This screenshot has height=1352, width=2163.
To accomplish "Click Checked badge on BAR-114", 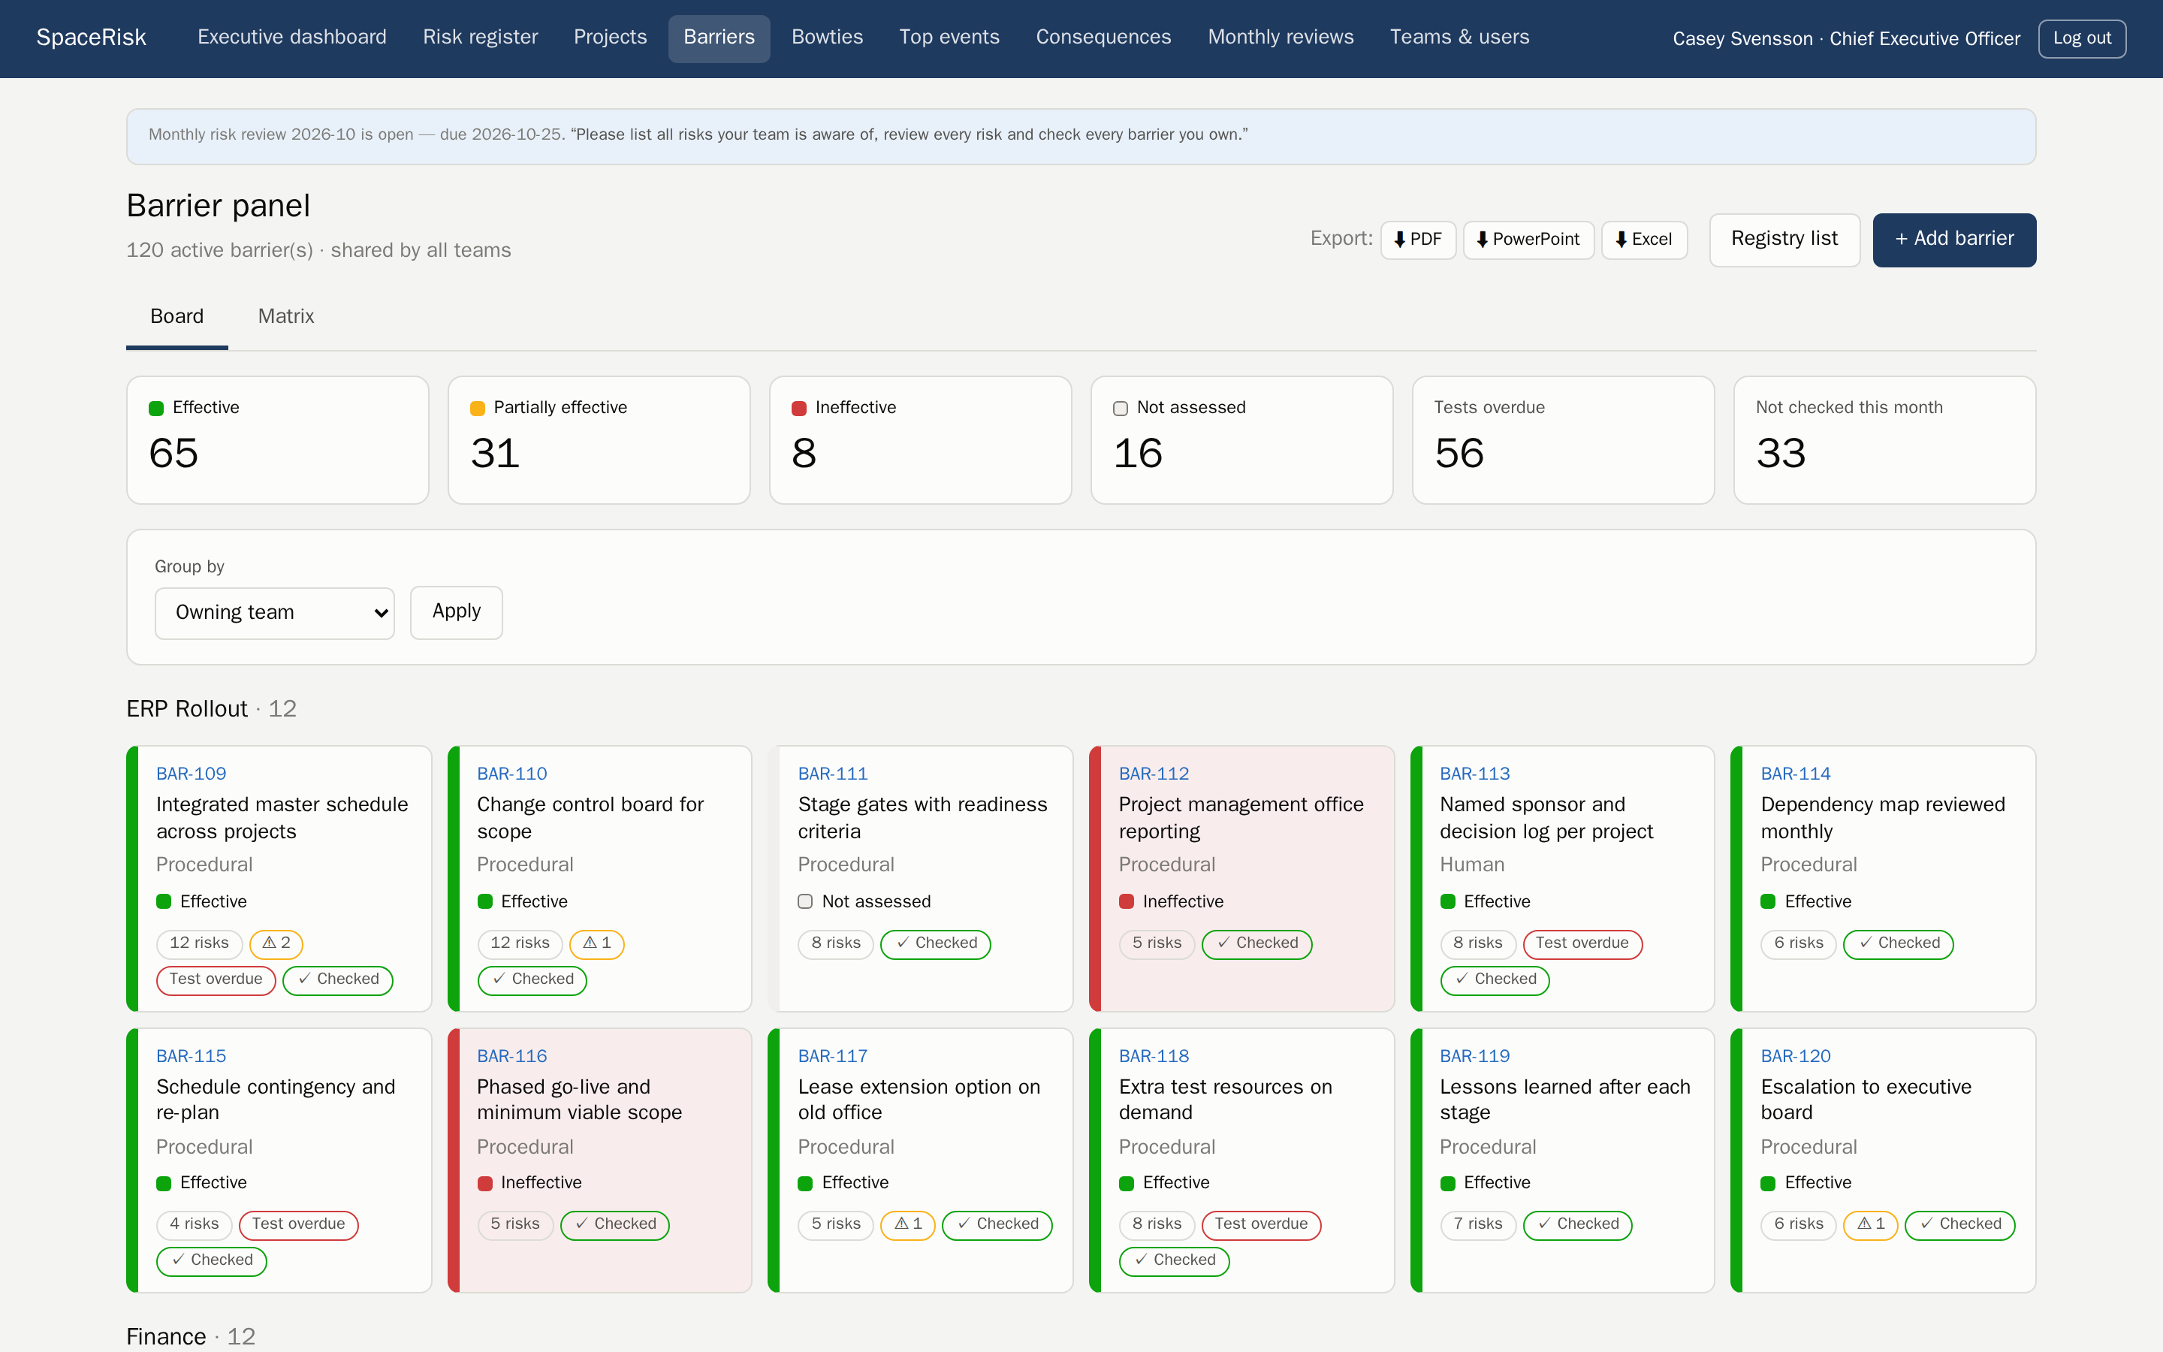I will point(1899,943).
